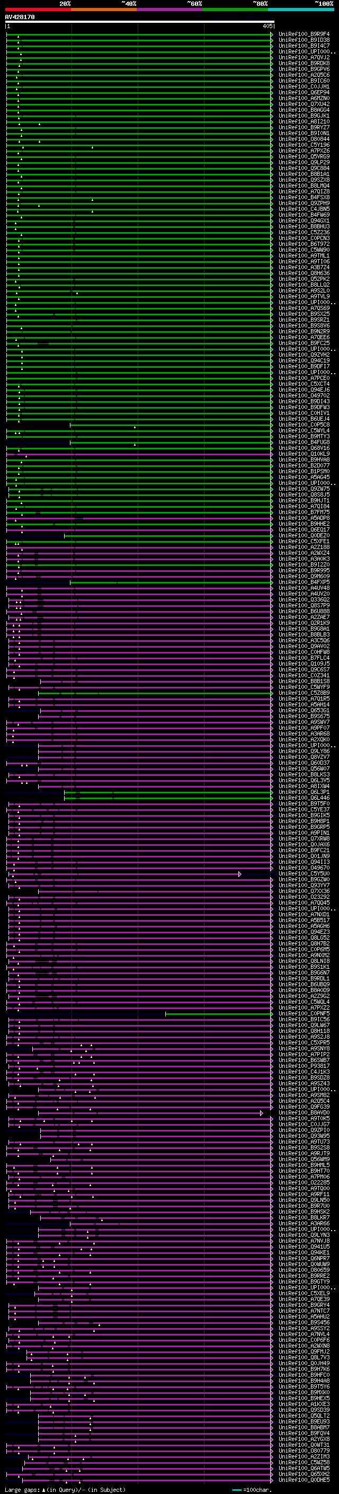Image resolution: width=339 pixels, height=1494 pixels.
Task: Click label UniRef100_A5ADP8
Action: coord(304,518)
